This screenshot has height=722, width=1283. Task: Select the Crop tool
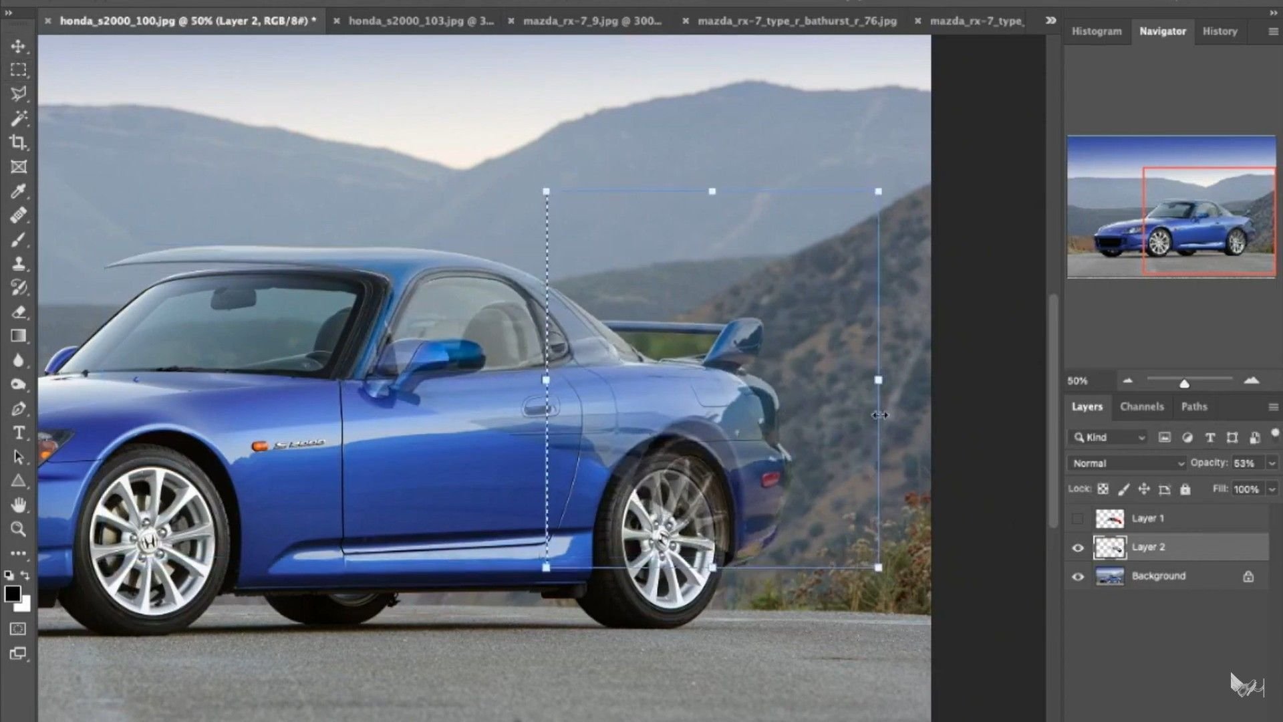pyautogui.click(x=19, y=143)
